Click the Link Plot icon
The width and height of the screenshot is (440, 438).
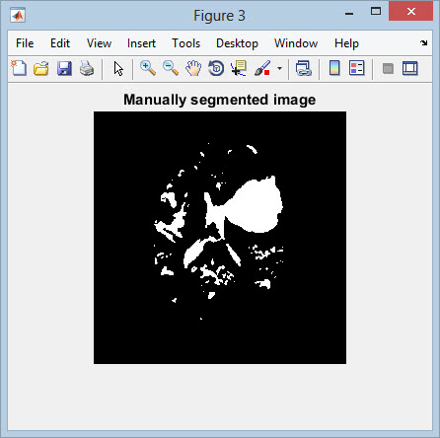304,68
